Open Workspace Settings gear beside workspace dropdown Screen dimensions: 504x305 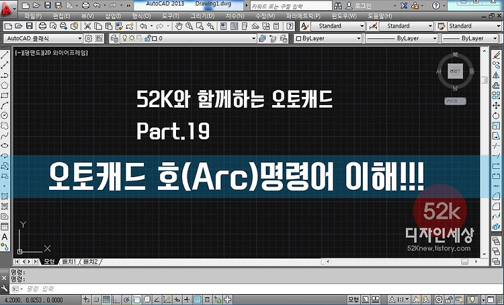pos(89,38)
